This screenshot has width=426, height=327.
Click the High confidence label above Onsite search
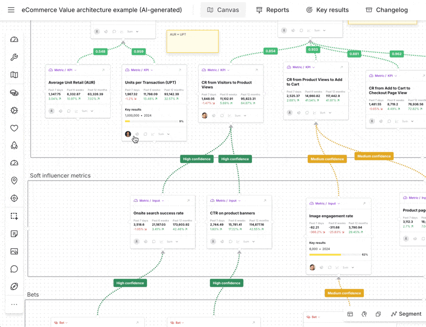click(197, 159)
